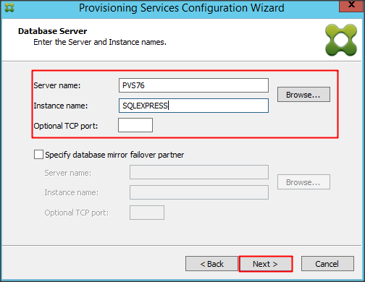Click the top 'Server name:' label
Screen dimensions: 365x282
[x=57, y=85]
